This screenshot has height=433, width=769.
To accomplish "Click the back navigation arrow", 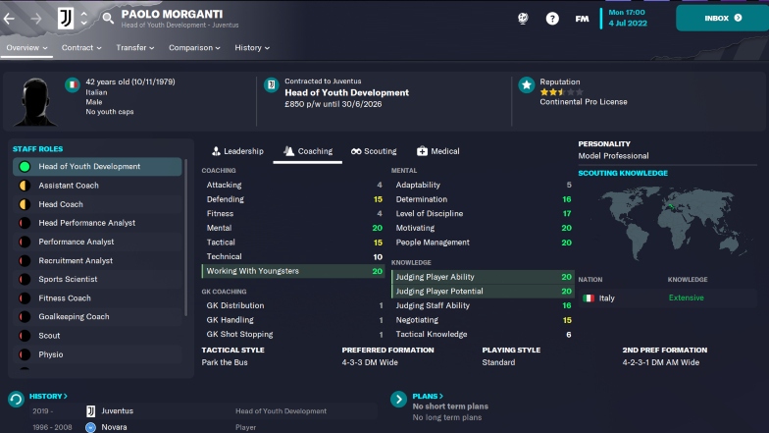I will (x=10, y=19).
